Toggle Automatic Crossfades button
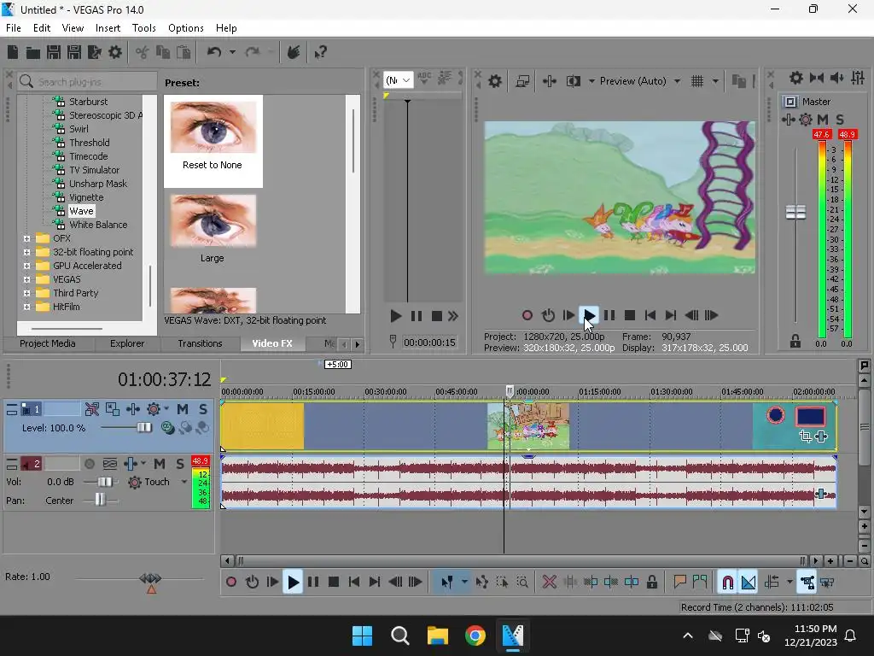Image resolution: width=874 pixels, height=656 pixels. click(x=748, y=583)
